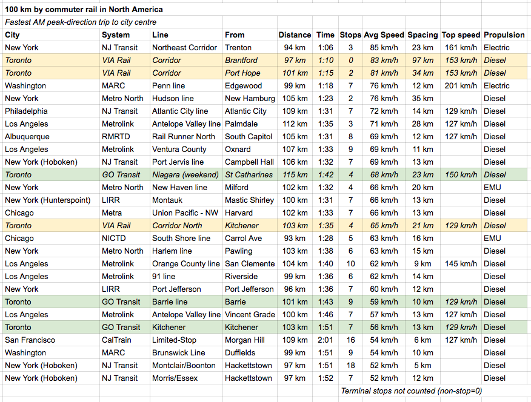Image resolution: width=531 pixels, height=402 pixels.
Task: Click the 'Albuquerque' city cell
Action: 27,136
